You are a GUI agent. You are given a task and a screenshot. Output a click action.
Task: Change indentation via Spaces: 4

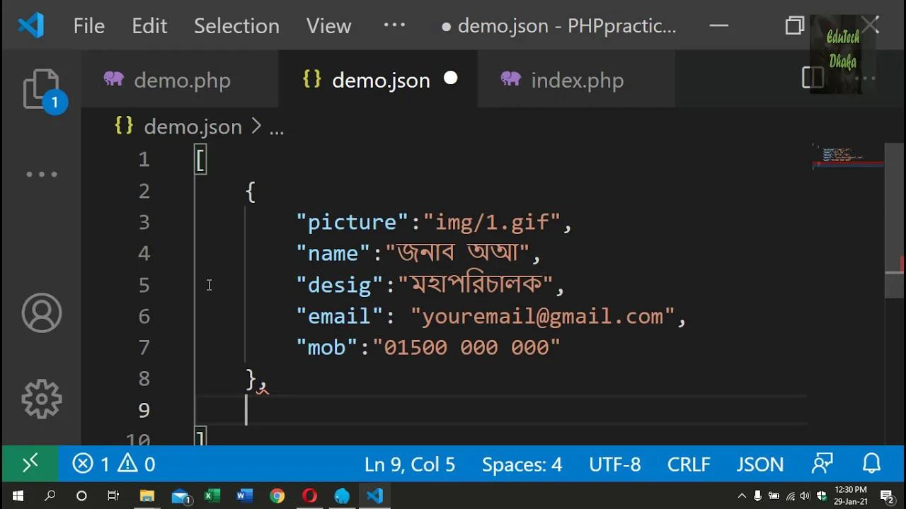coord(522,464)
